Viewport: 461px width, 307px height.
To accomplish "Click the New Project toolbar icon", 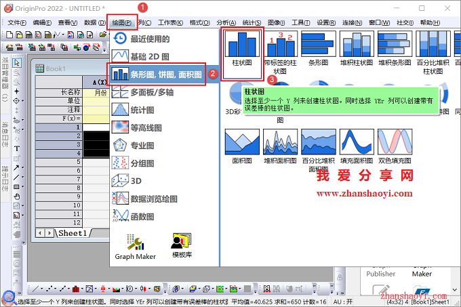I will 9,35.
